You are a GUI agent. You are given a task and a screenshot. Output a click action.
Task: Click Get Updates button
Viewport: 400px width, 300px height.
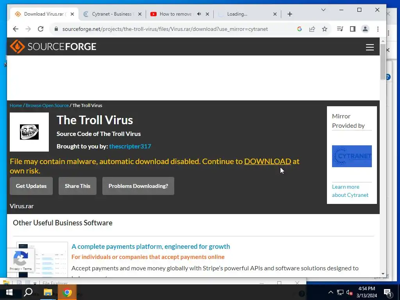pyautogui.click(x=31, y=186)
